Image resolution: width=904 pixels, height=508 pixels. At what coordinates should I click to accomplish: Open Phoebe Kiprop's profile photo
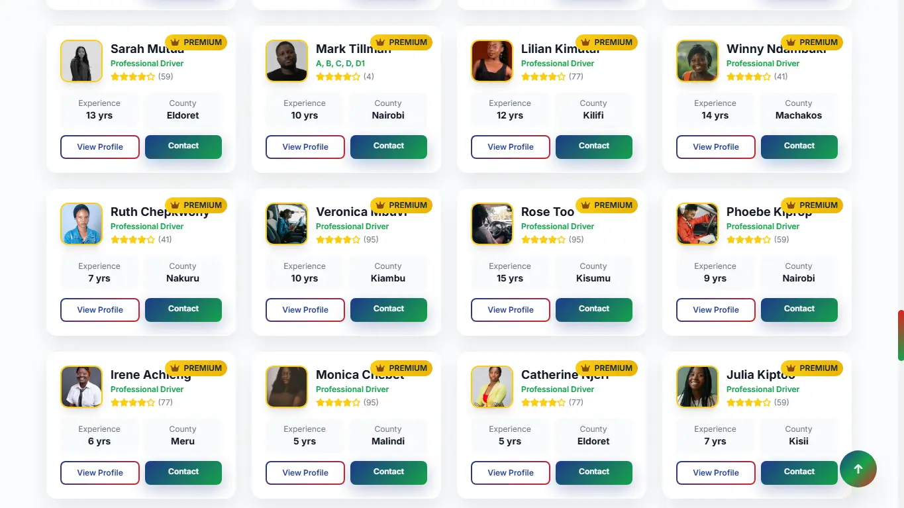coord(697,224)
